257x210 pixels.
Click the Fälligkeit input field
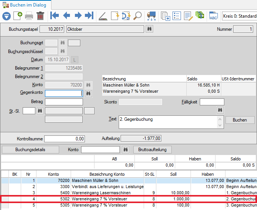point(212,102)
